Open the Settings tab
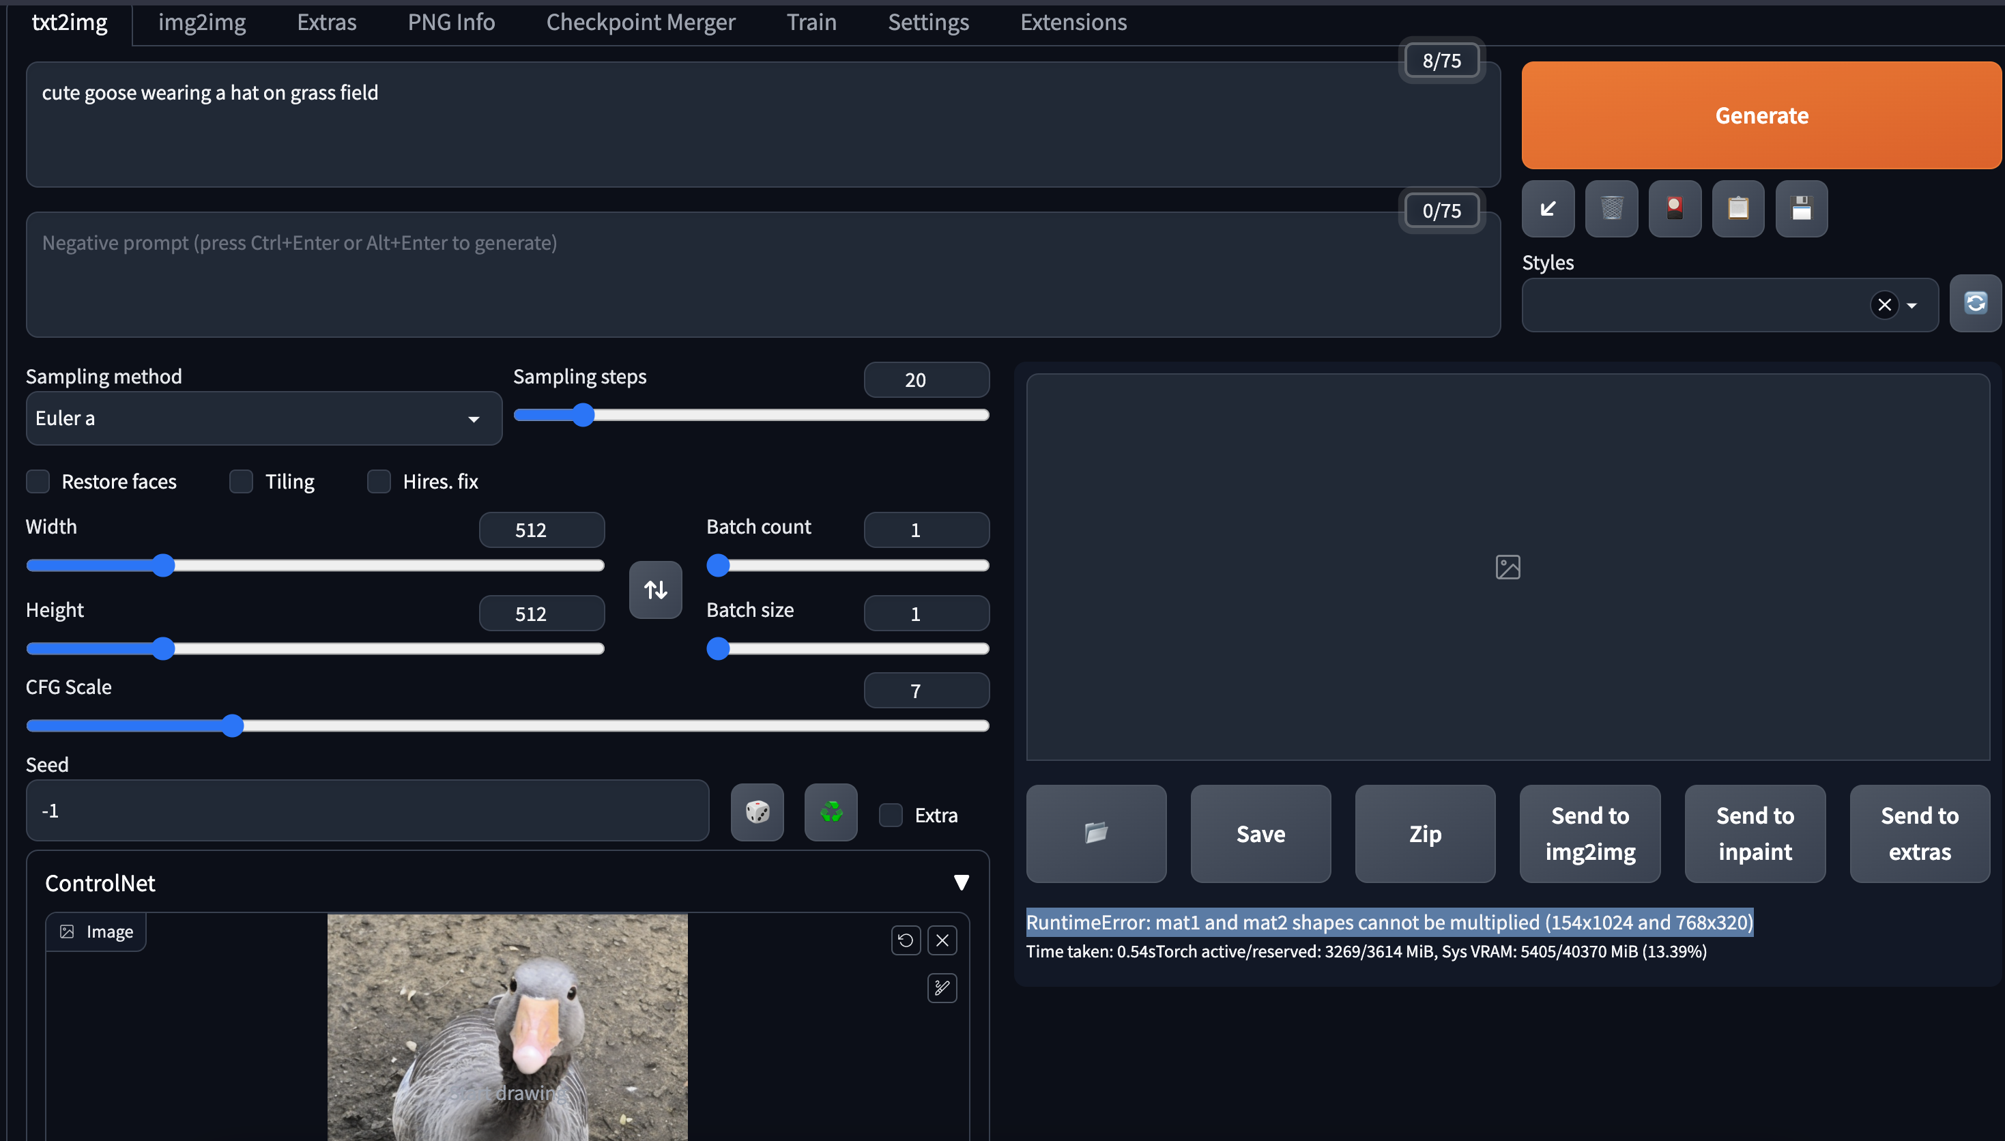Viewport: 2005px width, 1141px height. (929, 22)
